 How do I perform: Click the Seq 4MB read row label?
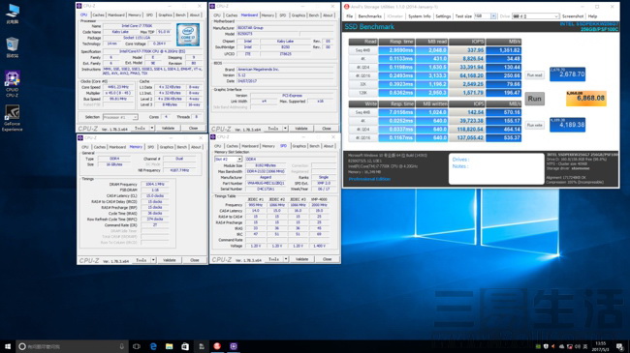coord(362,50)
